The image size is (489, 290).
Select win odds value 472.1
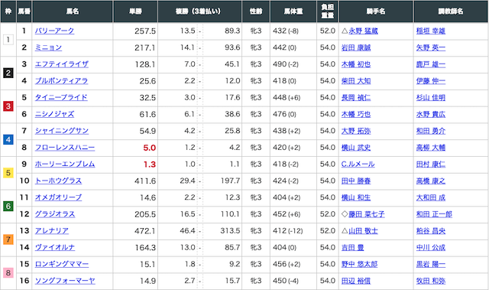point(145,231)
